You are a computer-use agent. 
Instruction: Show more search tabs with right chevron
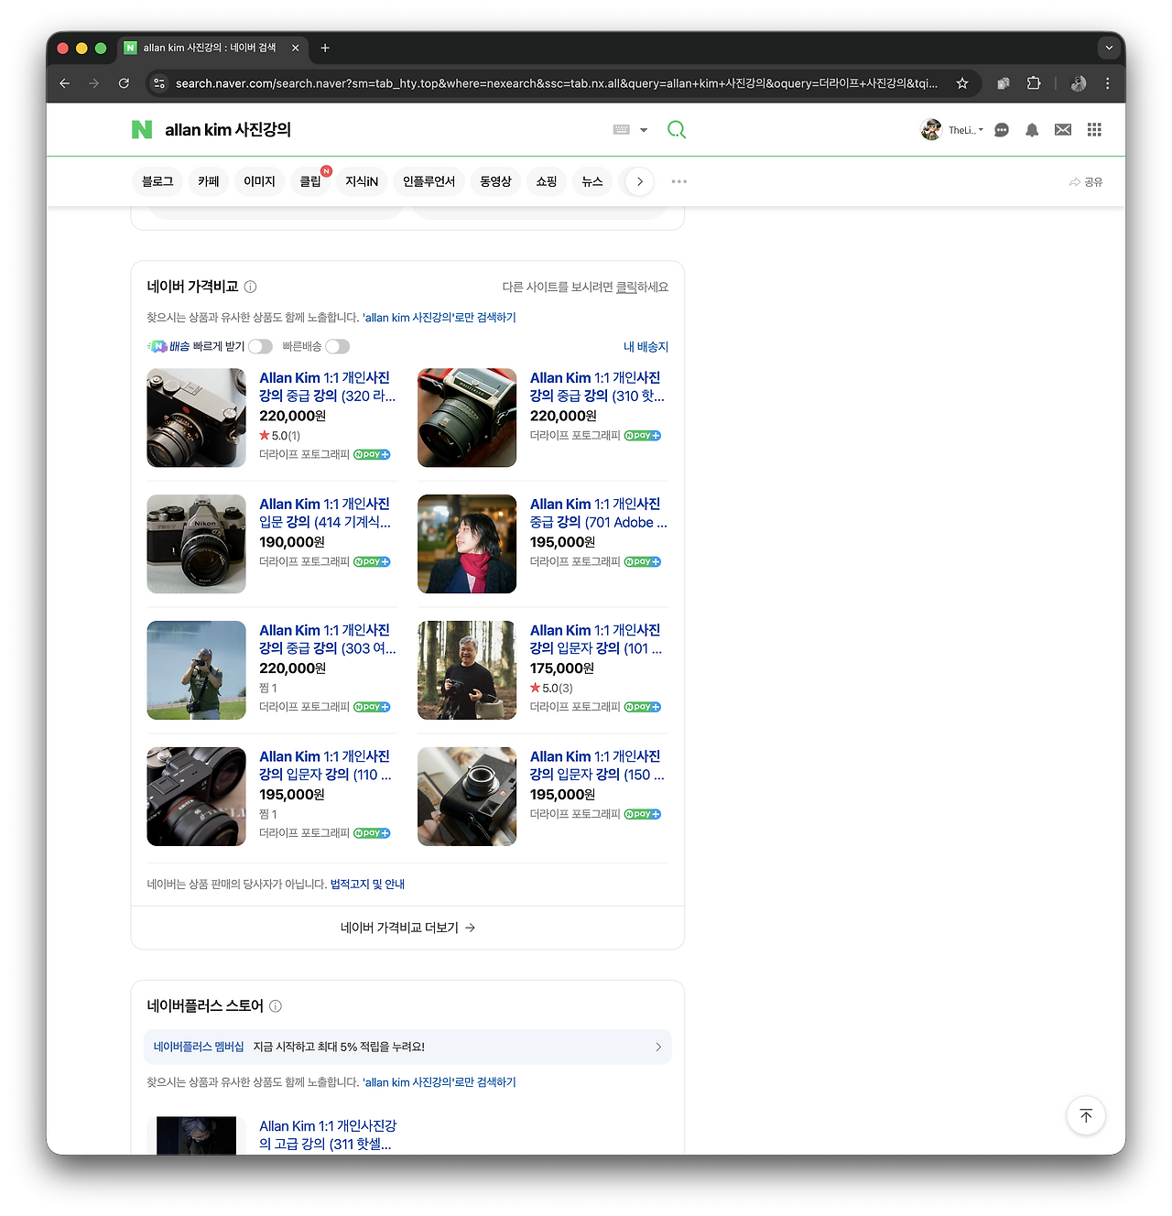(640, 181)
